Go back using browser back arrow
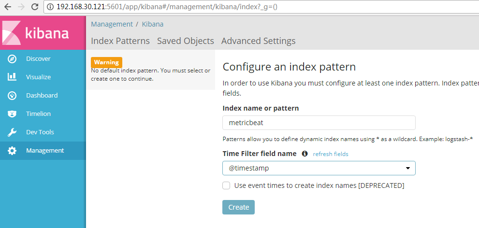This screenshot has height=228, width=479. pyautogui.click(x=8, y=7)
